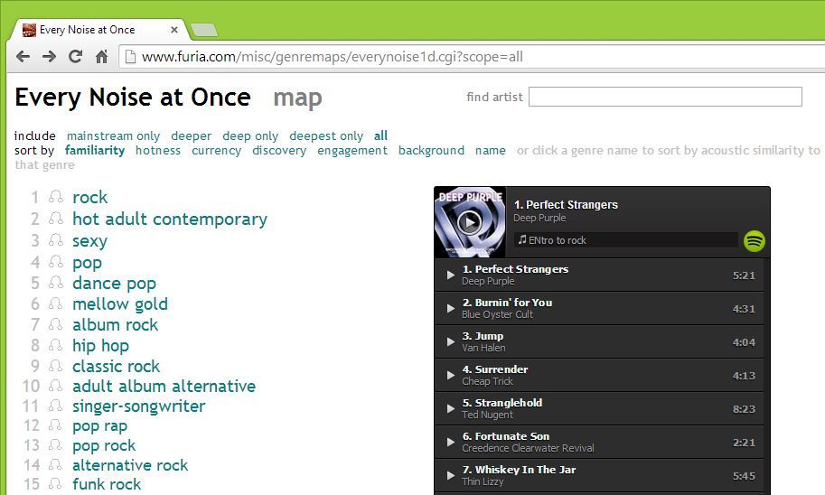The image size is (825, 495).
Task: Click headphone icon next to album rock
Action: pos(56,324)
